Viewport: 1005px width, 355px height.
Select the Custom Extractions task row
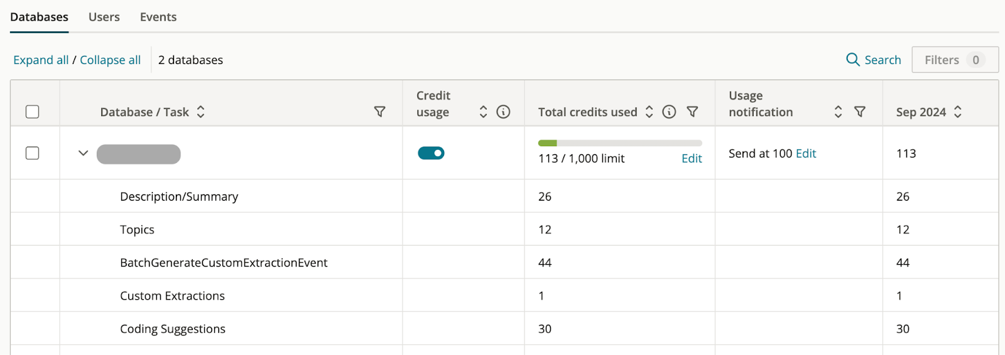pos(504,295)
